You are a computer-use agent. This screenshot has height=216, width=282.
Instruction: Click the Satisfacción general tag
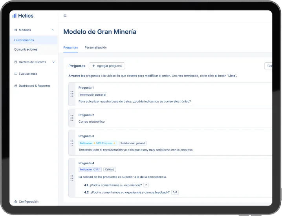[x=133, y=143]
